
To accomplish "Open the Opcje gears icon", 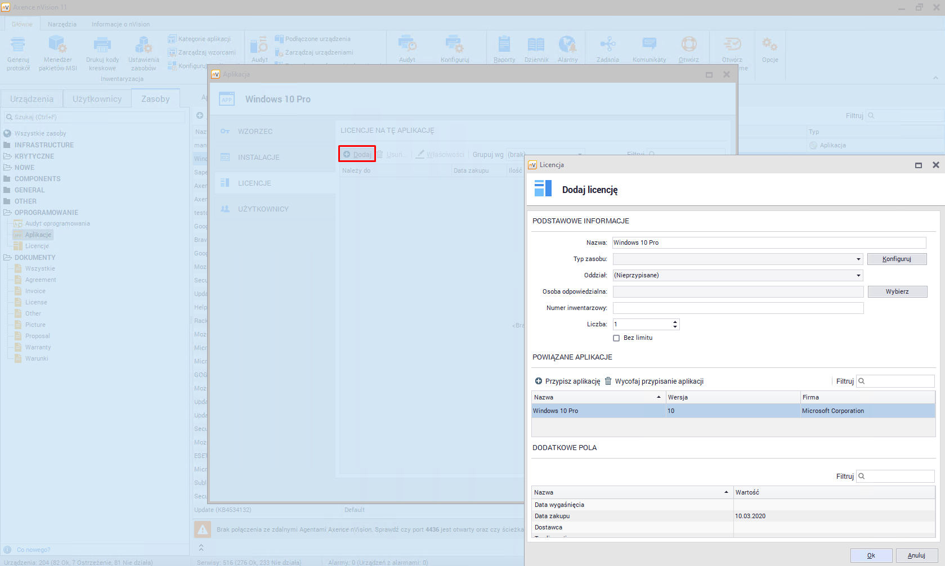I will pyautogui.click(x=769, y=44).
